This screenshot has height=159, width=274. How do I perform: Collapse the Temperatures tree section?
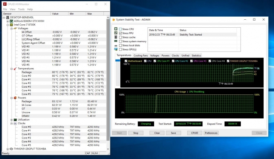(11, 69)
